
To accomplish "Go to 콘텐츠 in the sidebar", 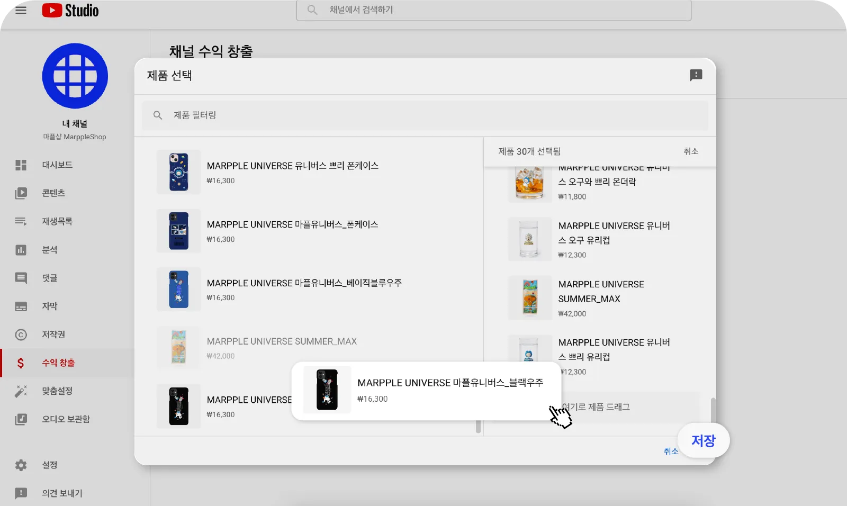I will point(53,193).
